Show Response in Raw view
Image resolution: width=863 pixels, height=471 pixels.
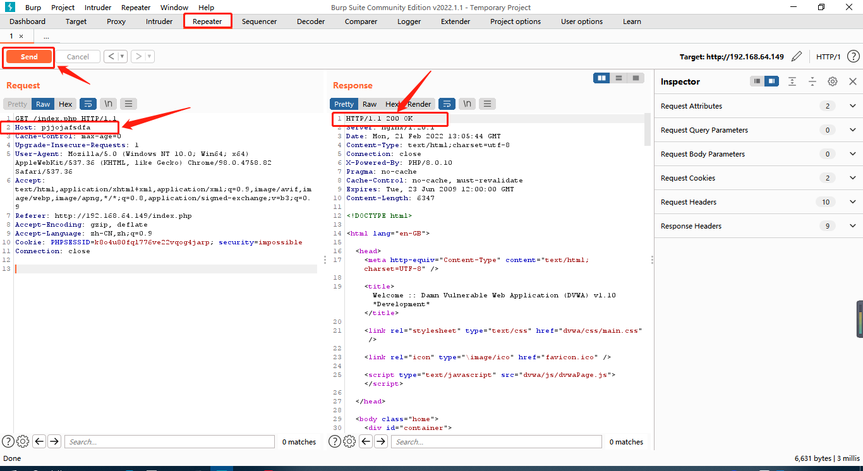coord(370,104)
